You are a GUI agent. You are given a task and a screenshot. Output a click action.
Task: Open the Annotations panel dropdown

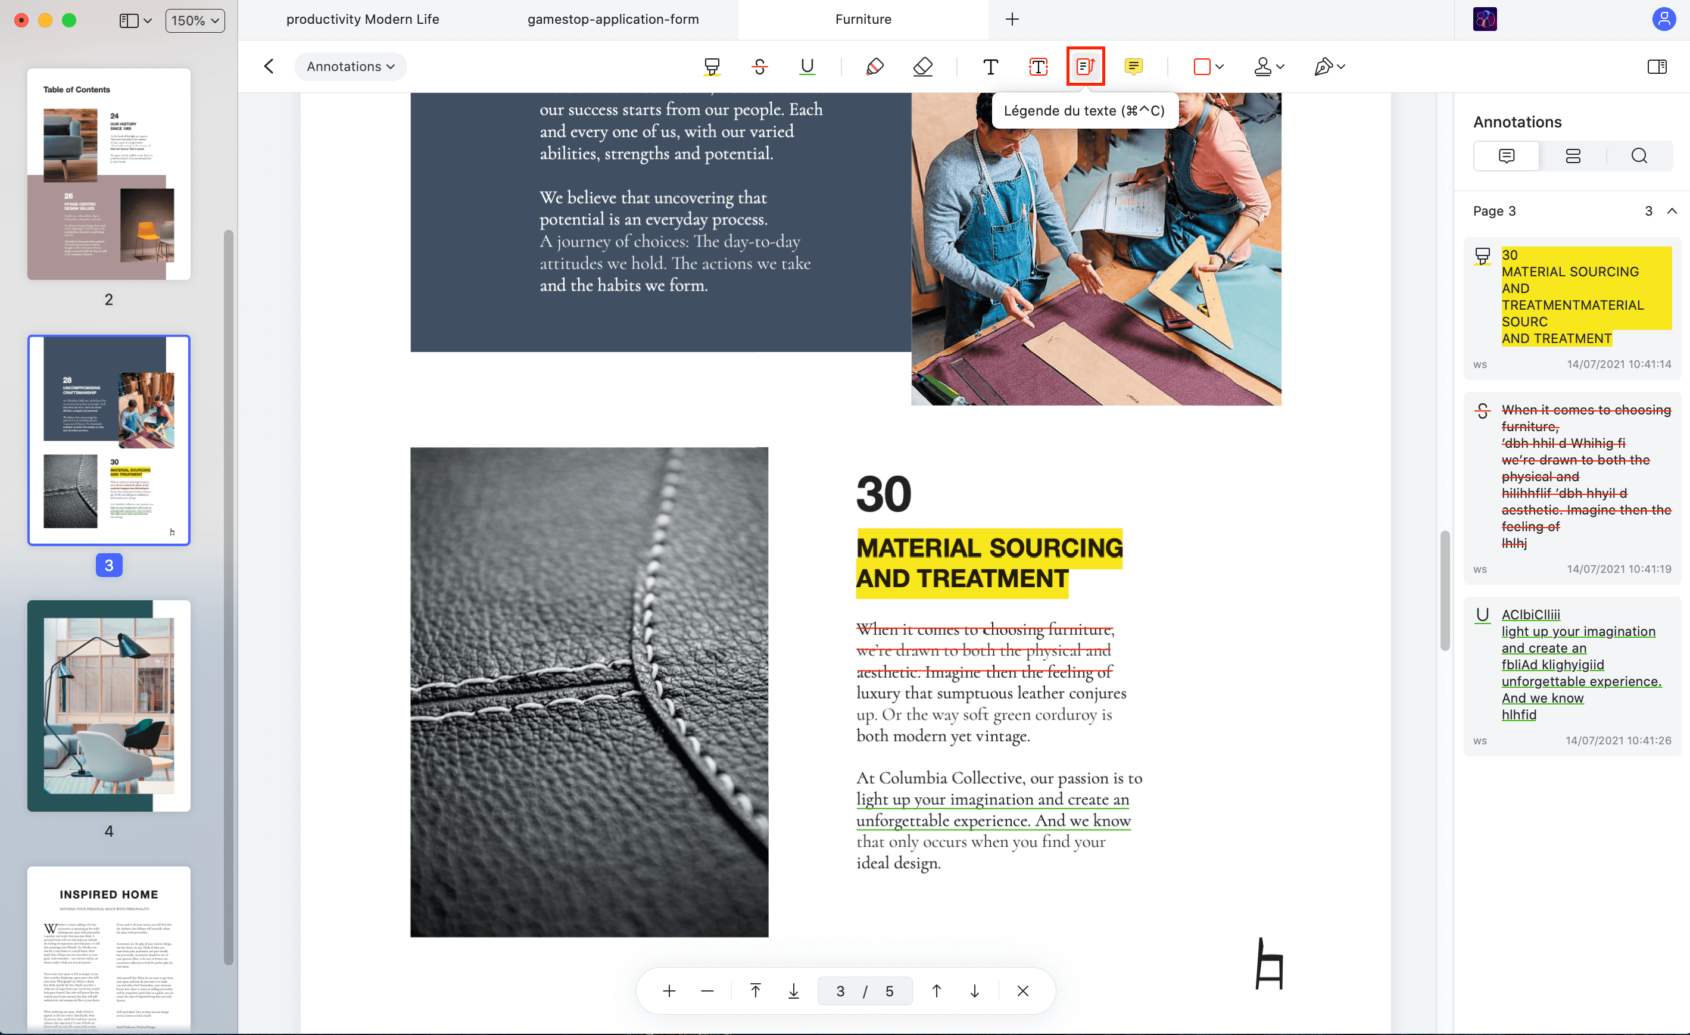point(350,67)
